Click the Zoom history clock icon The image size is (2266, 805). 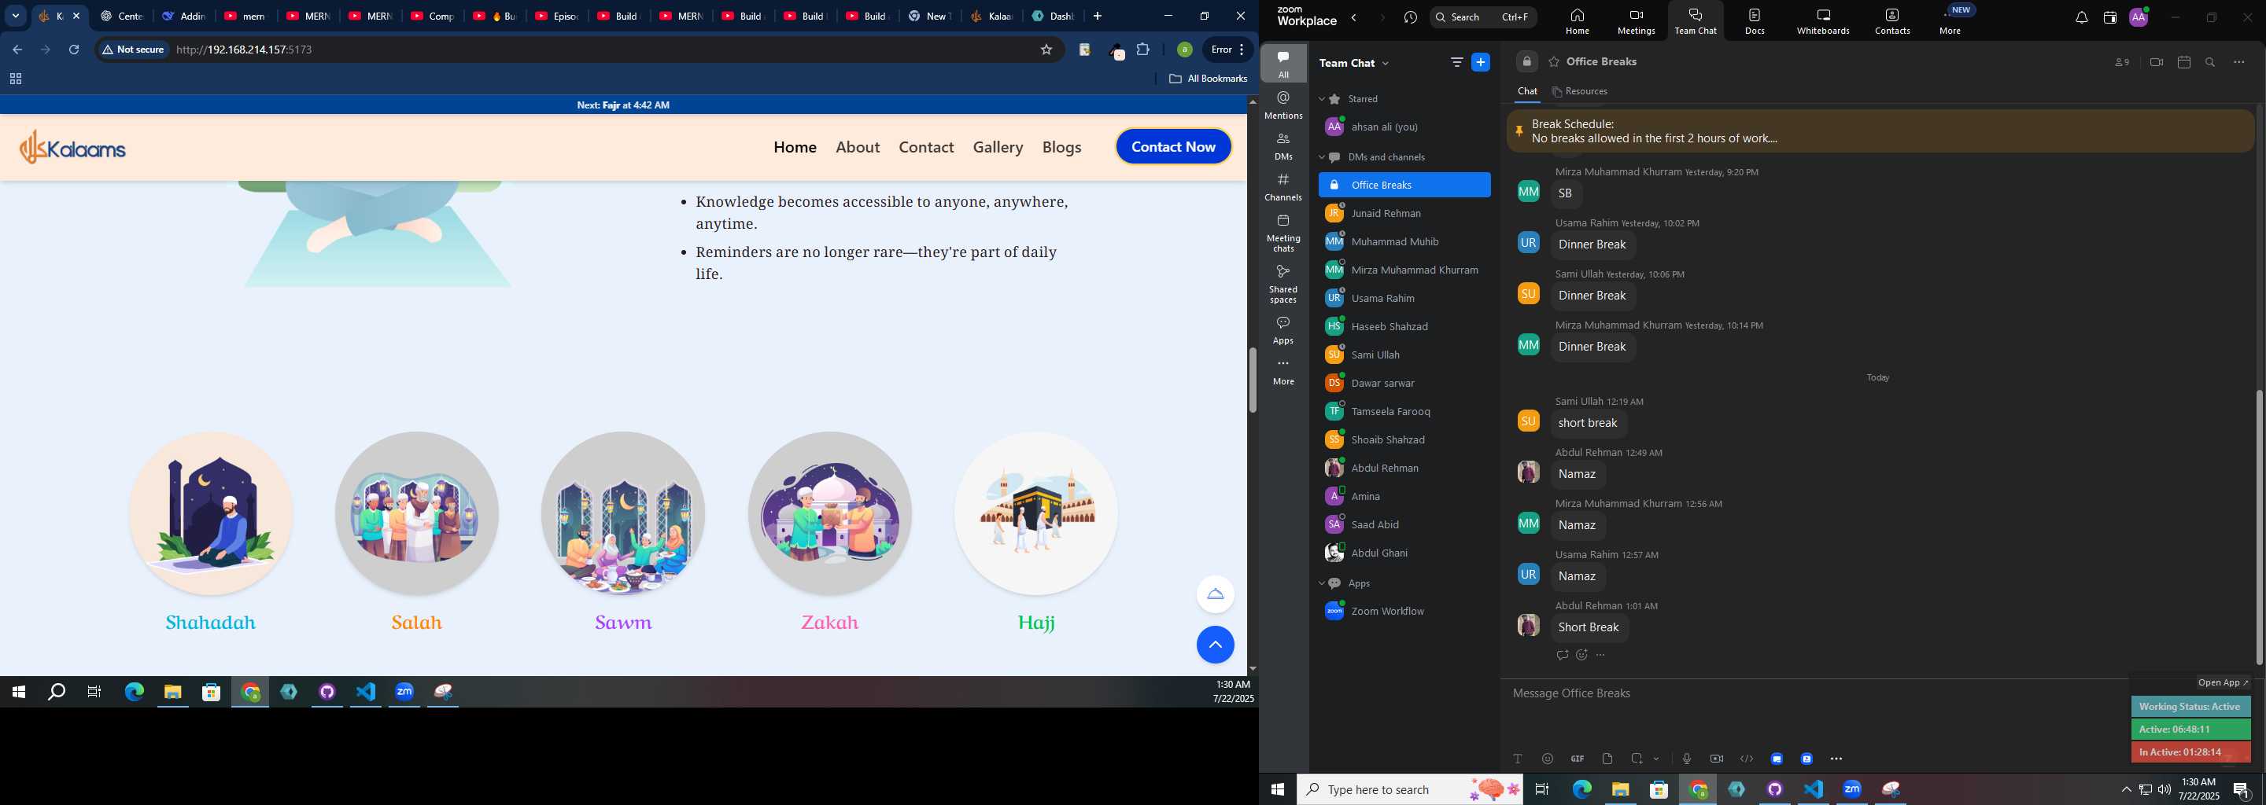pyautogui.click(x=1411, y=17)
